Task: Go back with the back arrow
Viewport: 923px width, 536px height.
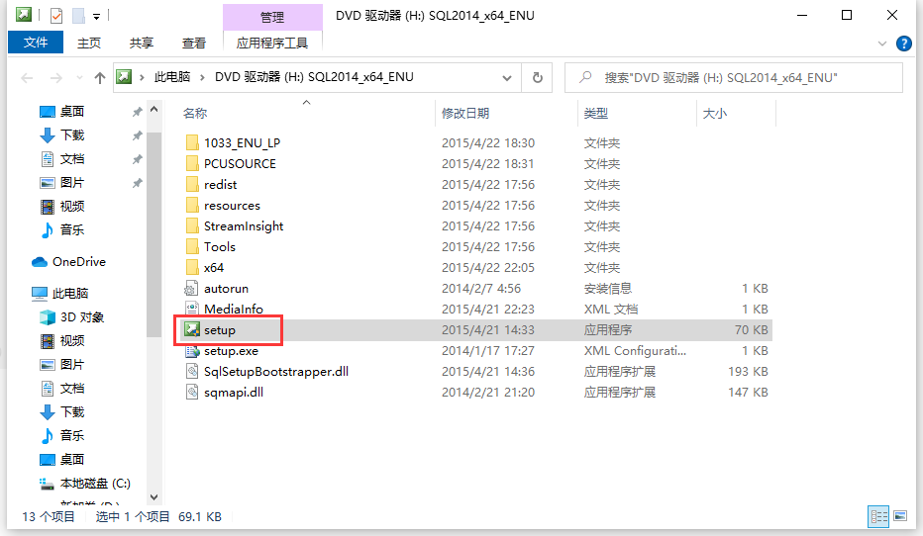Action: point(27,77)
